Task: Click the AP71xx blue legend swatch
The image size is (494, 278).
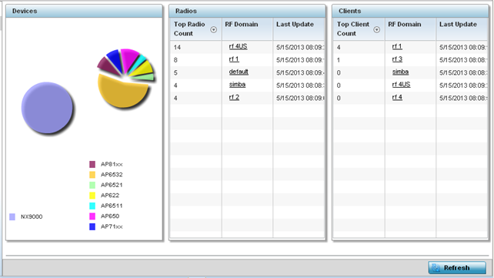Action: point(92,226)
